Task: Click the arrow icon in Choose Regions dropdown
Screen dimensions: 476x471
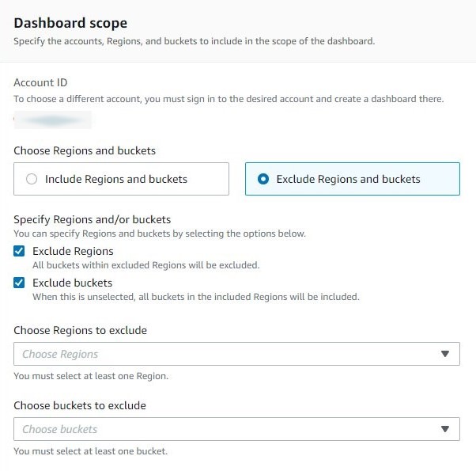Action: (444, 354)
